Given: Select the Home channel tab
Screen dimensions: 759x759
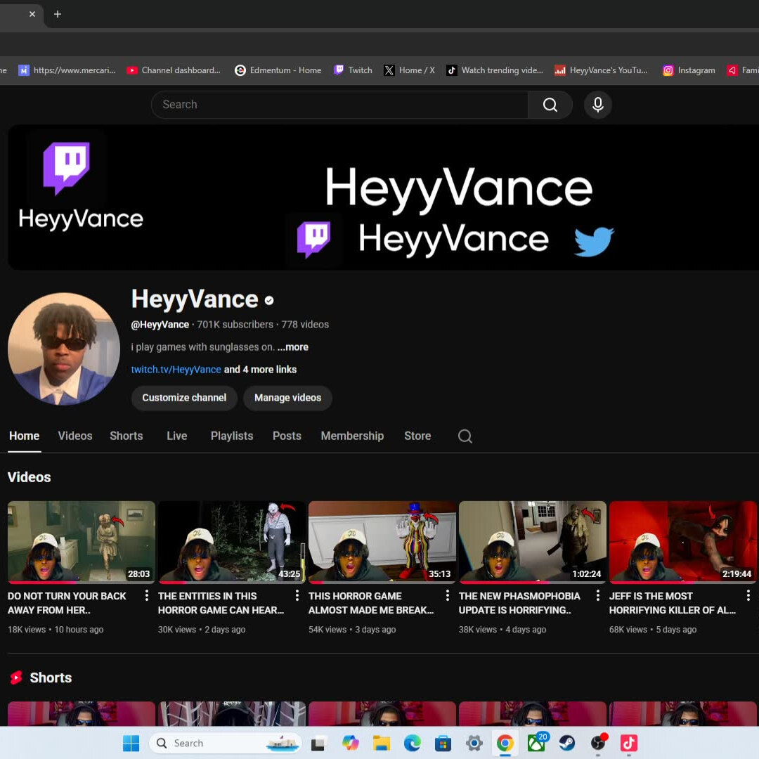Looking at the screenshot, I should point(24,436).
